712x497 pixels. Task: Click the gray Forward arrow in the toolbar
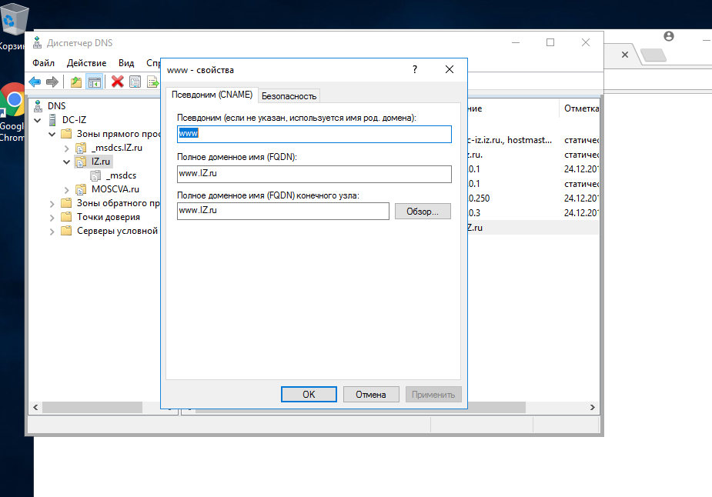pos(52,82)
